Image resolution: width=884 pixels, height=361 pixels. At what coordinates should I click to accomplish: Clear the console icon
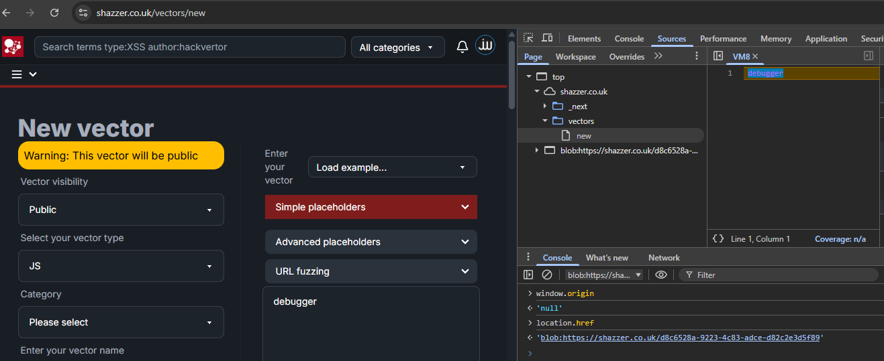547,275
